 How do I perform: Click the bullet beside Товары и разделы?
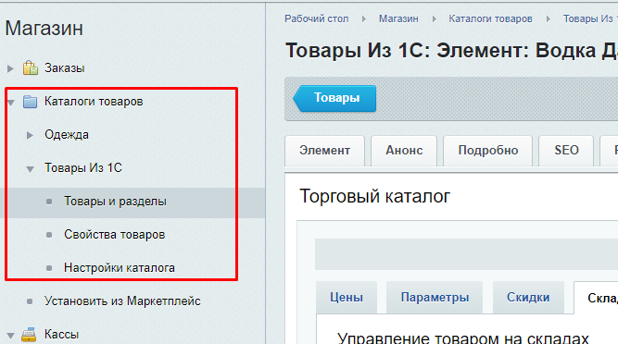click(x=49, y=202)
